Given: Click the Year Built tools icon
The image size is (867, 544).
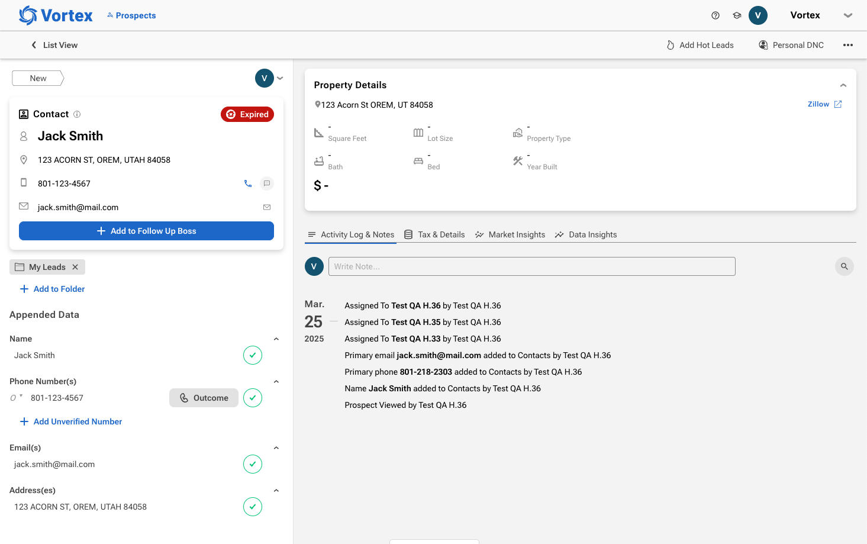Looking at the screenshot, I should click(x=517, y=160).
